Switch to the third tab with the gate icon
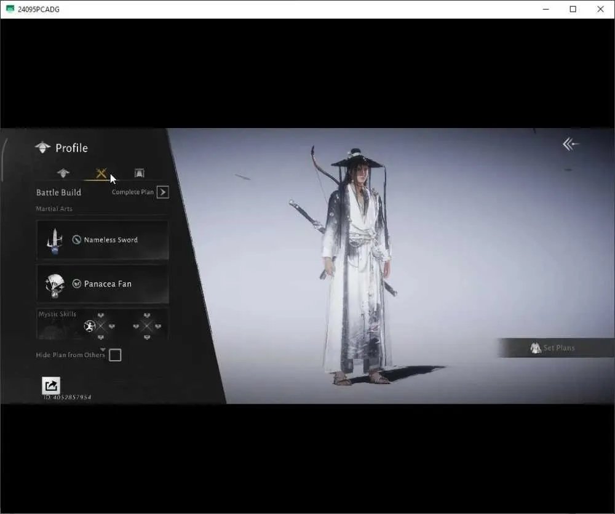 (x=139, y=173)
